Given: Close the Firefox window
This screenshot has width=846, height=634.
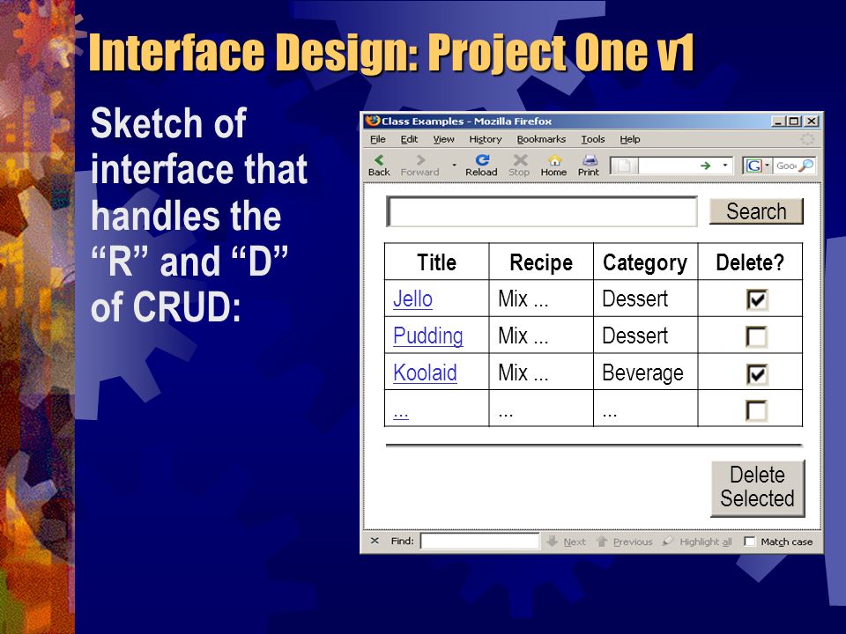Looking at the screenshot, I should click(x=812, y=122).
